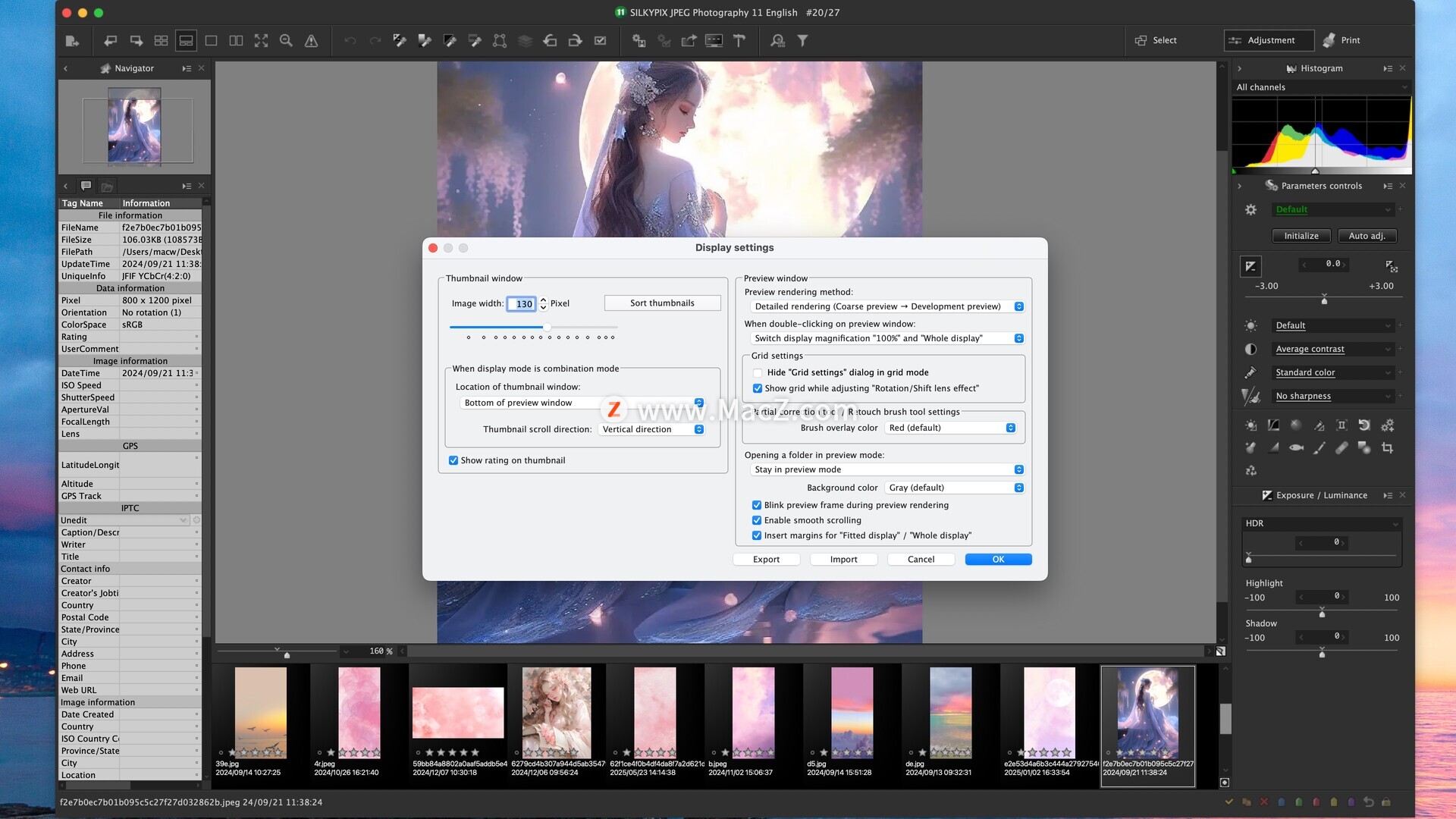Select the rotation tool icon in parameters
Viewport: 1456px width, 819px height.
1364,425
